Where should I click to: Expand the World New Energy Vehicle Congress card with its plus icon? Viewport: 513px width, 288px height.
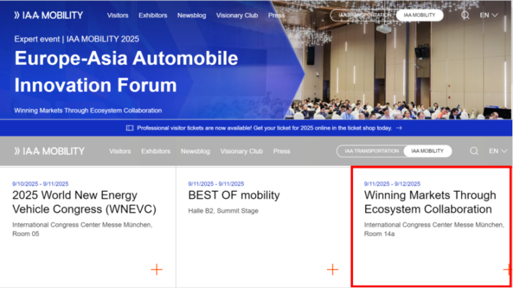click(x=157, y=270)
